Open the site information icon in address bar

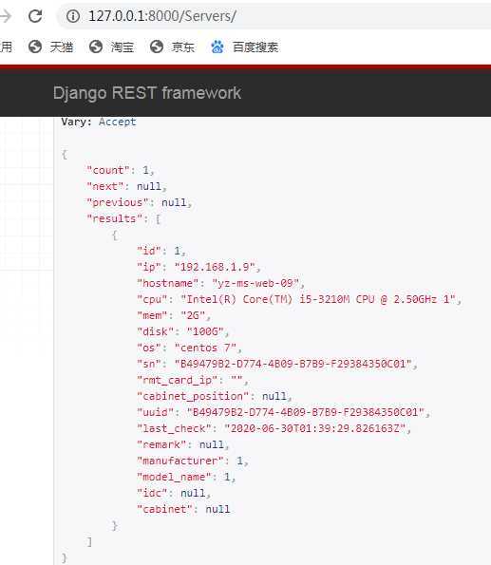point(73,16)
